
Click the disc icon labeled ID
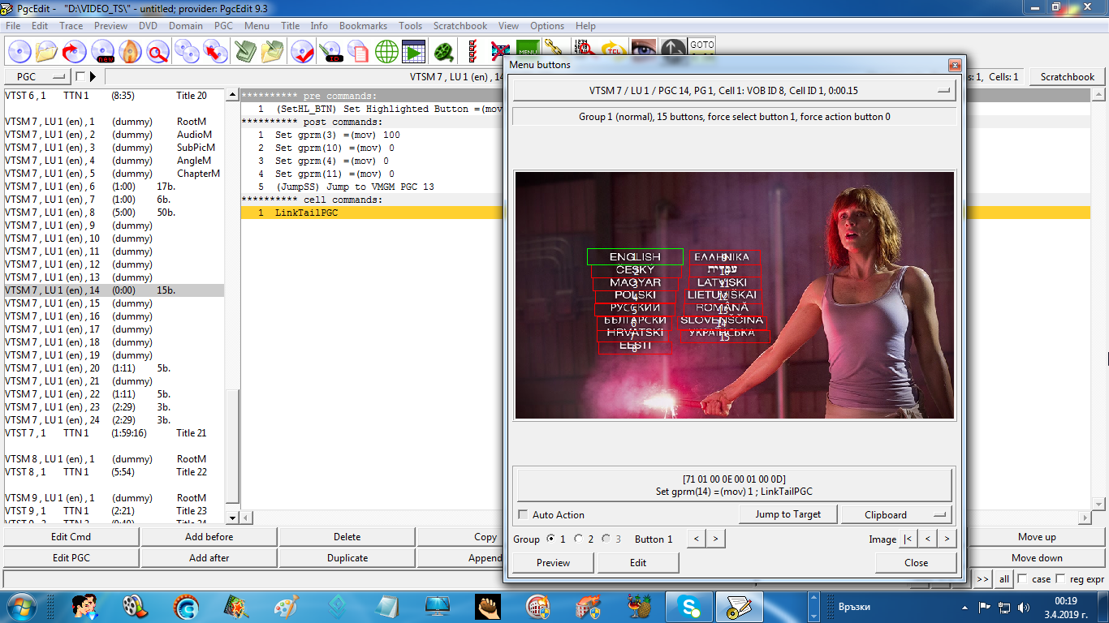click(x=330, y=52)
